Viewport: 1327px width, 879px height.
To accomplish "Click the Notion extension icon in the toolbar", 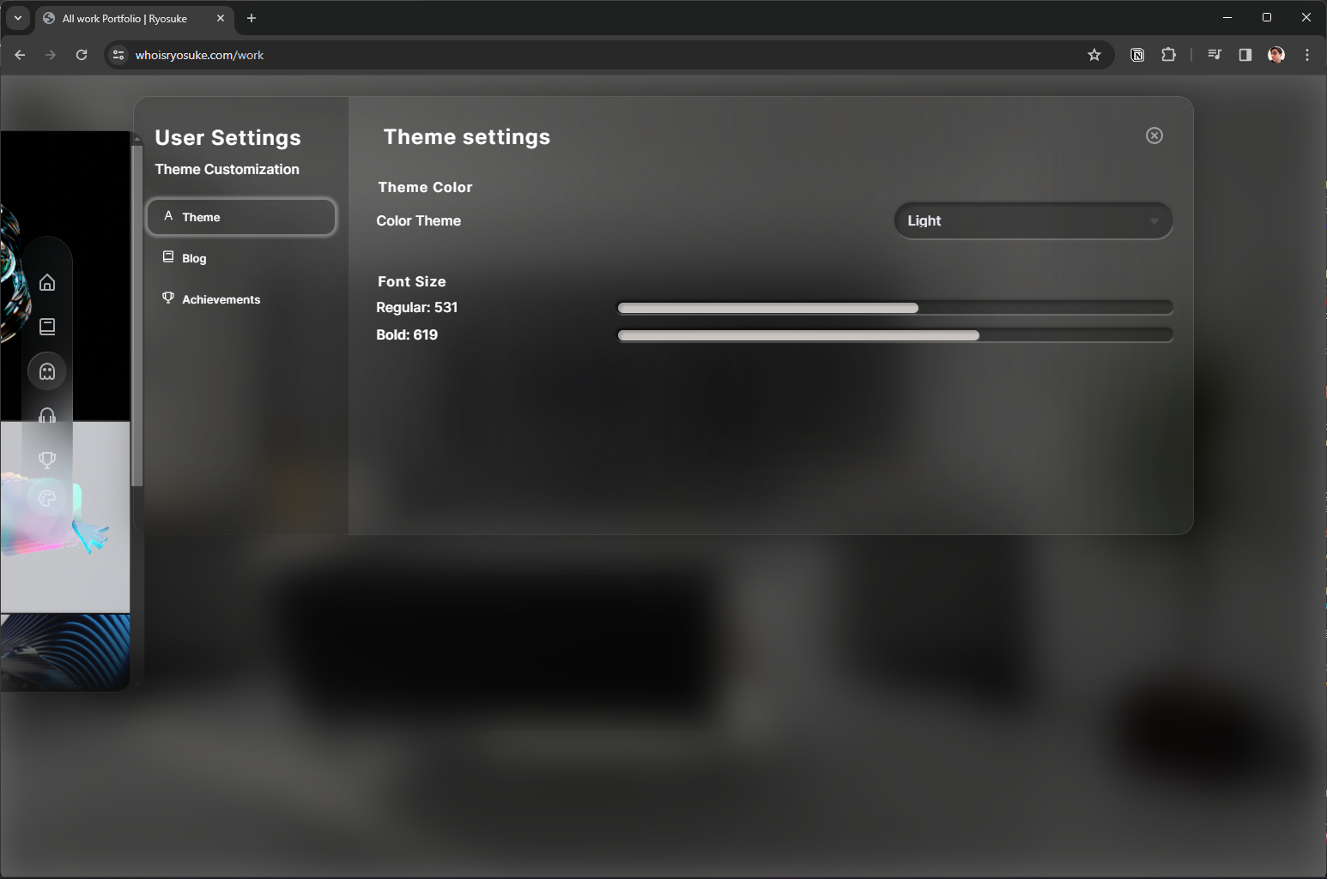I will 1137,54.
